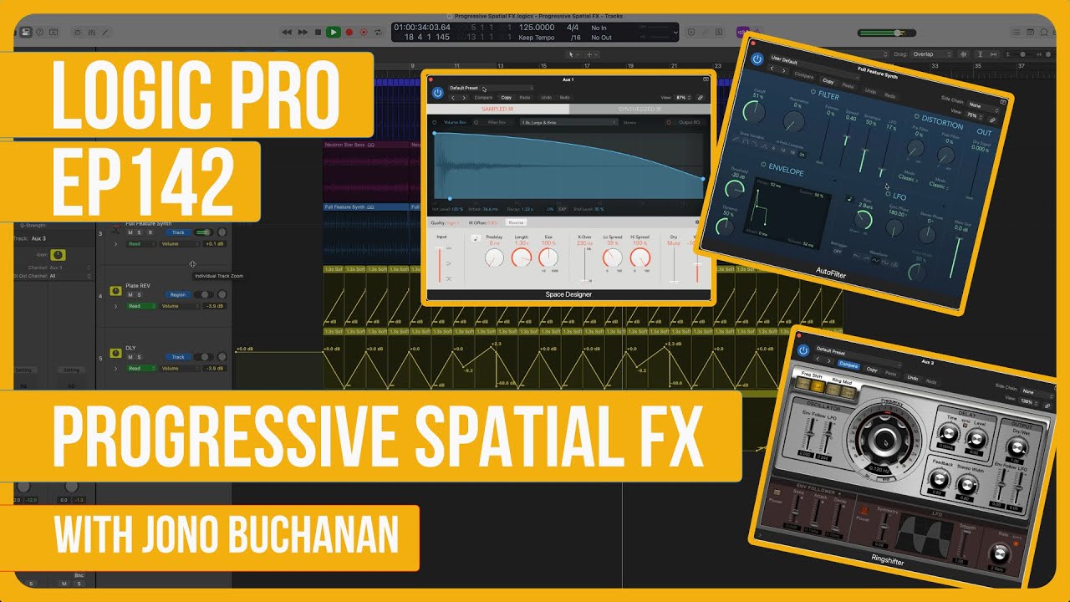
Task: Open Space Designer Default Preset menu
Action: pyautogui.click(x=491, y=88)
